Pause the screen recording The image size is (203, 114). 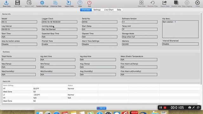[161, 108]
